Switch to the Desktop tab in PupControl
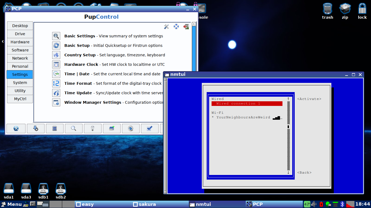Image resolution: width=371 pixels, height=208 pixels. coord(20,26)
